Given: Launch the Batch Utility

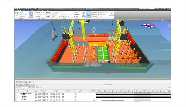Looking at the screenshot, I should [102, 15].
